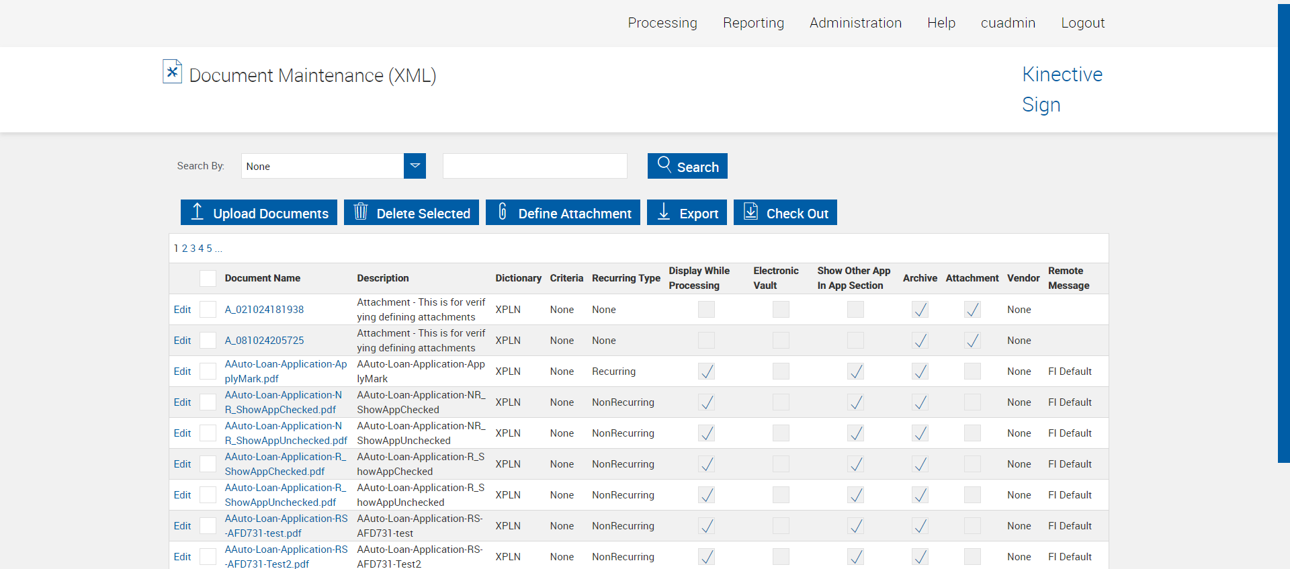Open the Administration menu
Image resolution: width=1290 pixels, height=569 pixels.
855,23
